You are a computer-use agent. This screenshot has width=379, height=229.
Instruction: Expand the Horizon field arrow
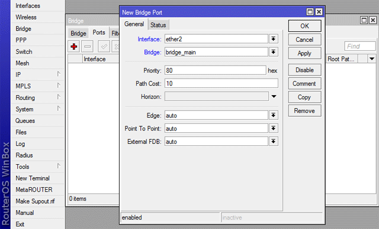point(274,96)
